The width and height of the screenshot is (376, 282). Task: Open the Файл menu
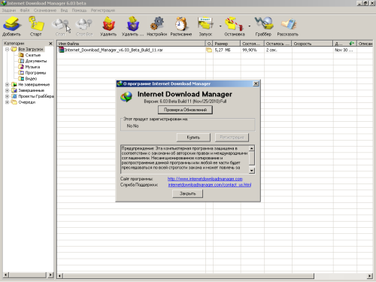click(x=25, y=11)
